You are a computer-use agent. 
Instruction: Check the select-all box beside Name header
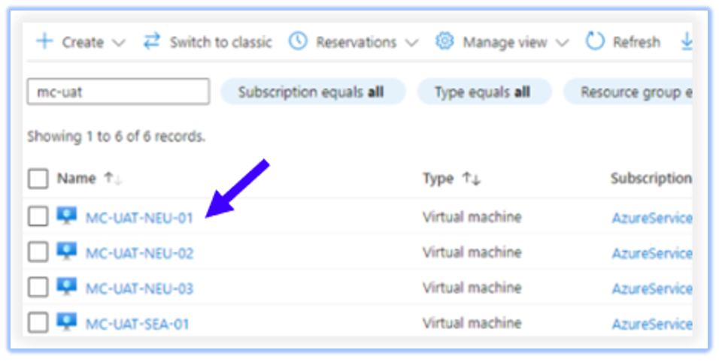(38, 179)
